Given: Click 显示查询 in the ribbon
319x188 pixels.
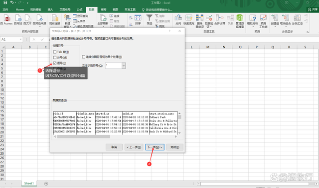Looking at the screenshot, I should [81, 16].
